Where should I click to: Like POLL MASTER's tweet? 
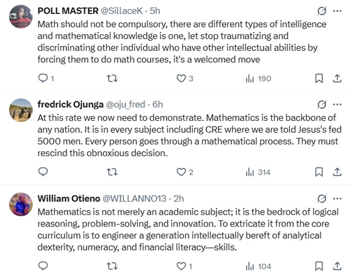point(181,78)
